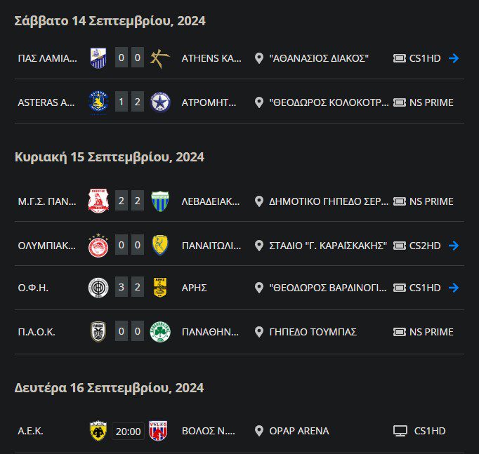Screen dimensions: 479x454
Task: Click the monitor icon beside CS1HD for AEK match
Action: pos(400,431)
